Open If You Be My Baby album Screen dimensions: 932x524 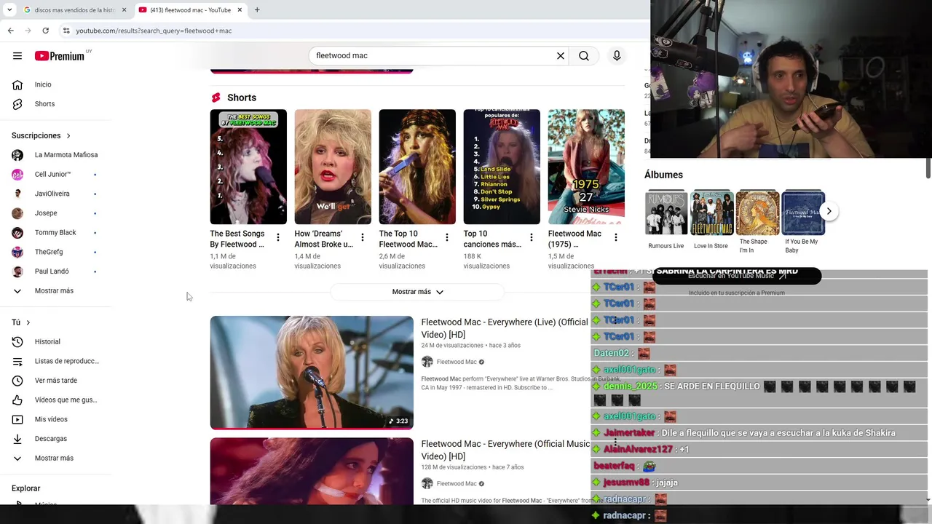(803, 213)
